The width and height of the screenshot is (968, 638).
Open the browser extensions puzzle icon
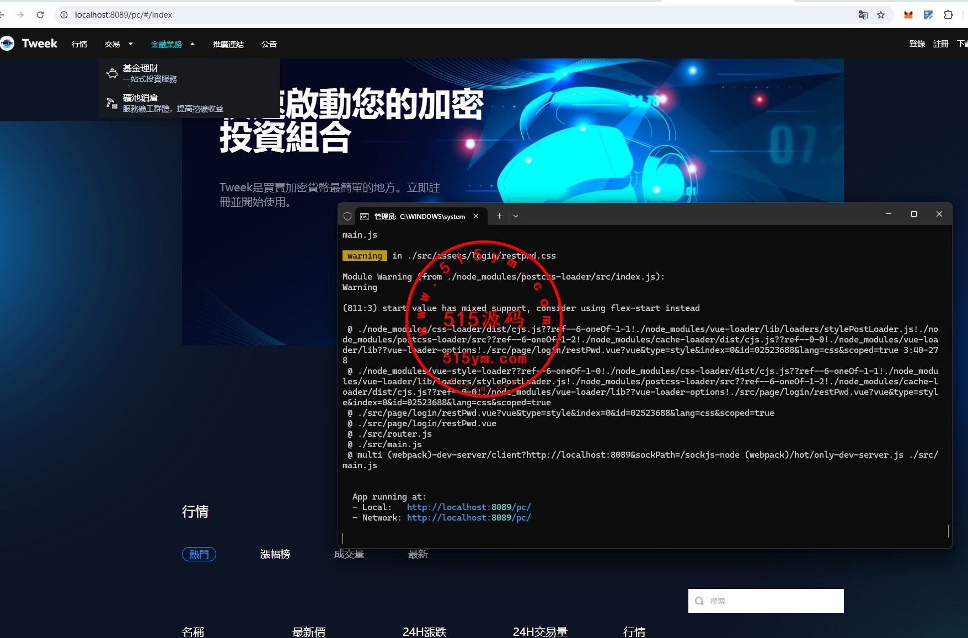point(948,15)
